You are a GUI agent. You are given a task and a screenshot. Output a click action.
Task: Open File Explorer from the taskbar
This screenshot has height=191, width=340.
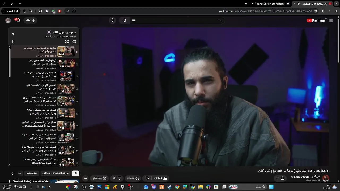coord(201,187)
